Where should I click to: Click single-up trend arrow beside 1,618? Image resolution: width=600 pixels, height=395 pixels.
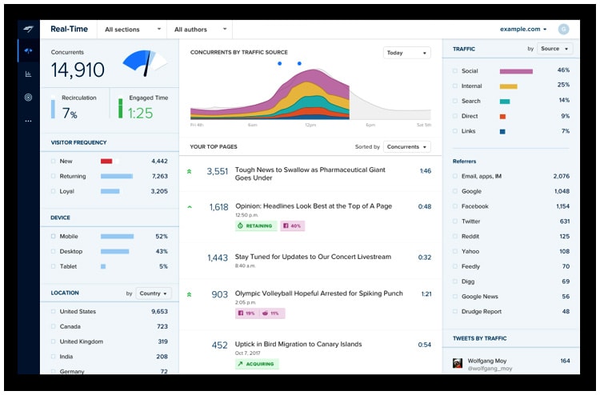tap(190, 207)
